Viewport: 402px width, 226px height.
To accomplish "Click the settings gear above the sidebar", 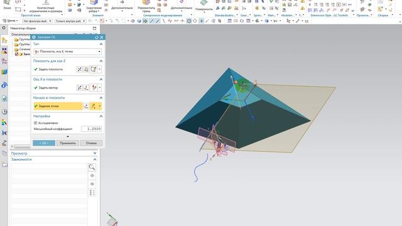I will click(x=4, y=28).
